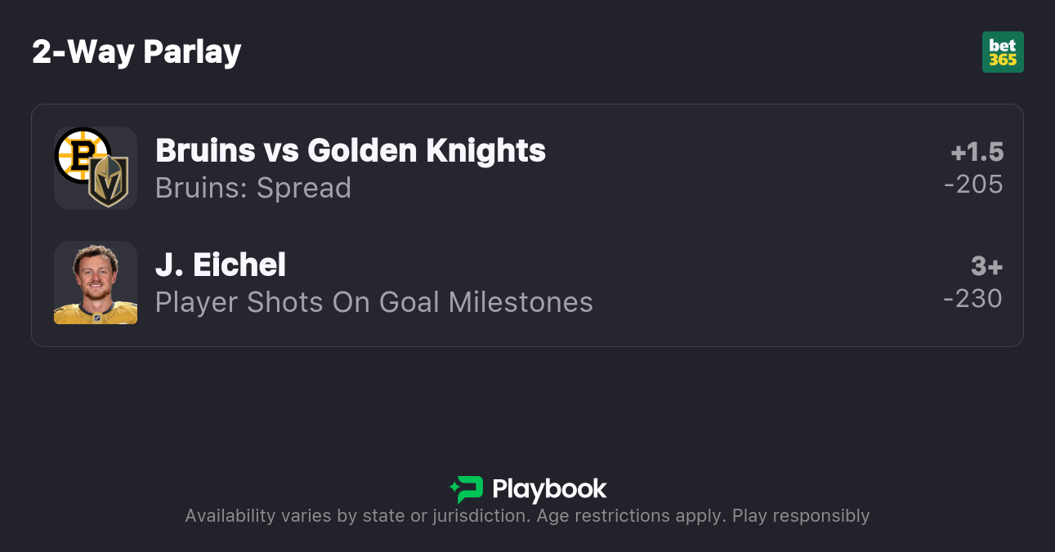Click the -230 odds
Image resolution: width=1055 pixels, height=552 pixels.
click(972, 299)
